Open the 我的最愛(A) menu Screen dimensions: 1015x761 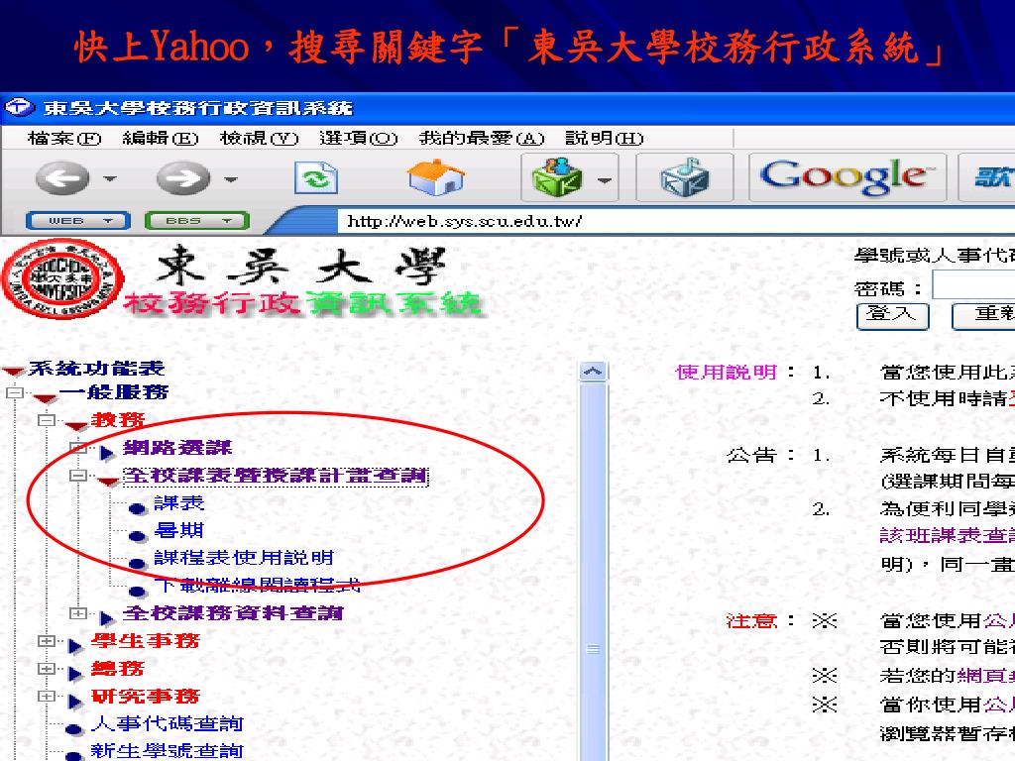[481, 138]
